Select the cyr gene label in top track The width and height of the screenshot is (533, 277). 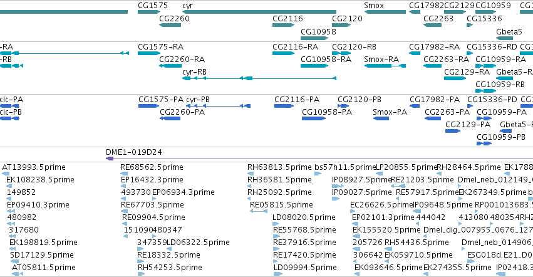point(188,6)
